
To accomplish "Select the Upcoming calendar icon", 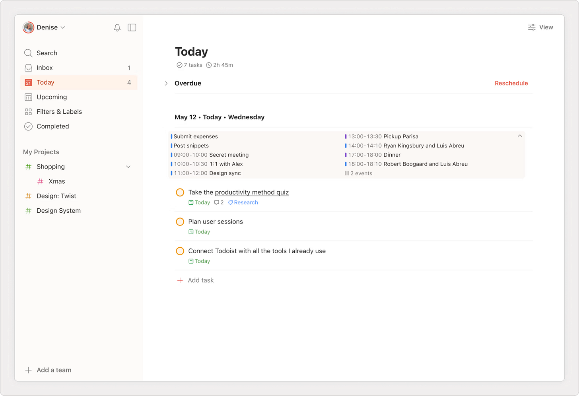I will [28, 97].
